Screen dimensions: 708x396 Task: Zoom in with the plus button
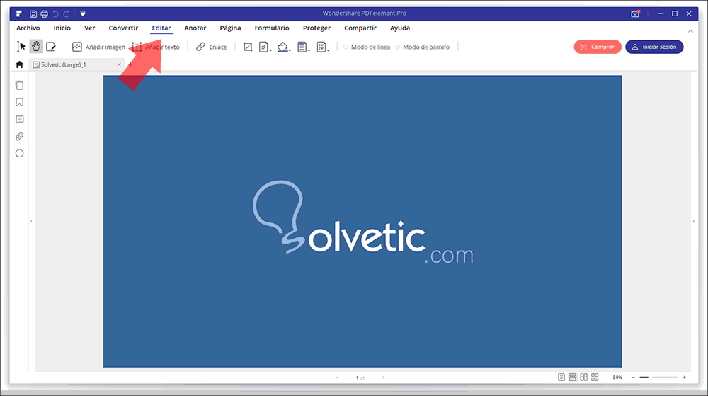[684, 378]
